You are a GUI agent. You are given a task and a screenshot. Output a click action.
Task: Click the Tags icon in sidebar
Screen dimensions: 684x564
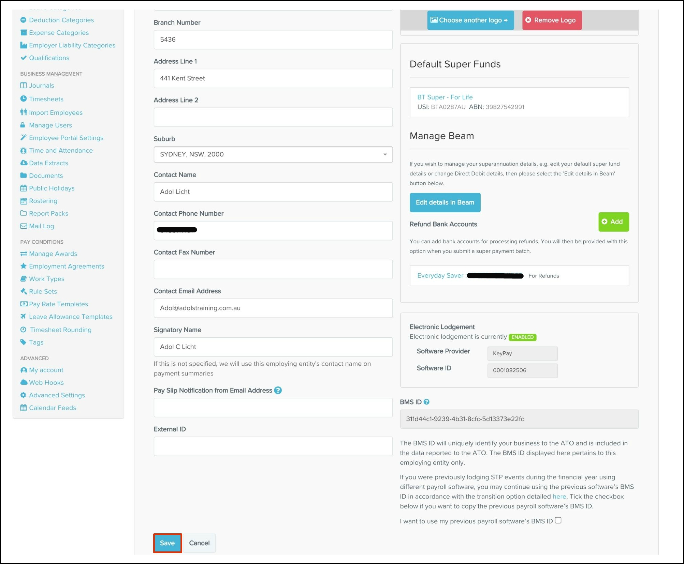pos(23,342)
